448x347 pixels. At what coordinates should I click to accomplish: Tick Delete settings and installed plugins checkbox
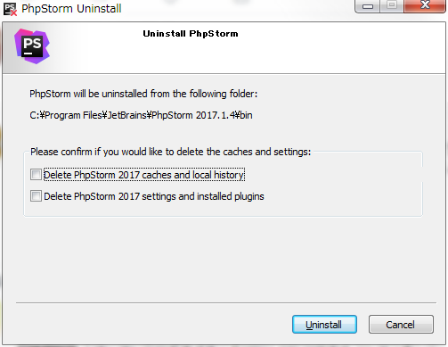[x=36, y=196]
